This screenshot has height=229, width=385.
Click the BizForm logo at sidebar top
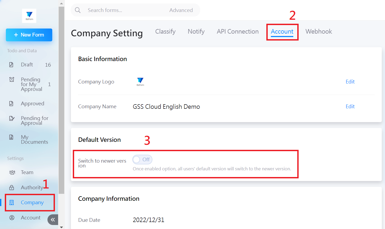(29, 16)
